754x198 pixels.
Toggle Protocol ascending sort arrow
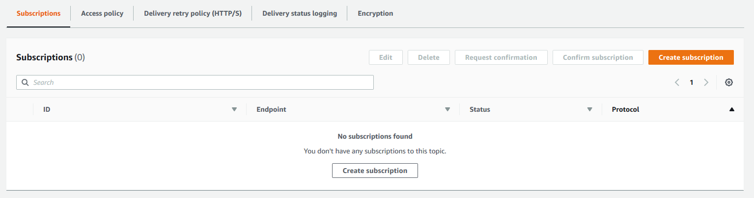tap(732, 109)
